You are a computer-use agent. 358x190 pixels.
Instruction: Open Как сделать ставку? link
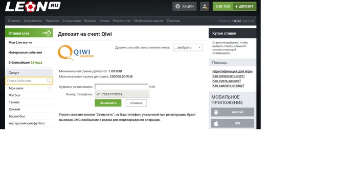click(x=228, y=86)
